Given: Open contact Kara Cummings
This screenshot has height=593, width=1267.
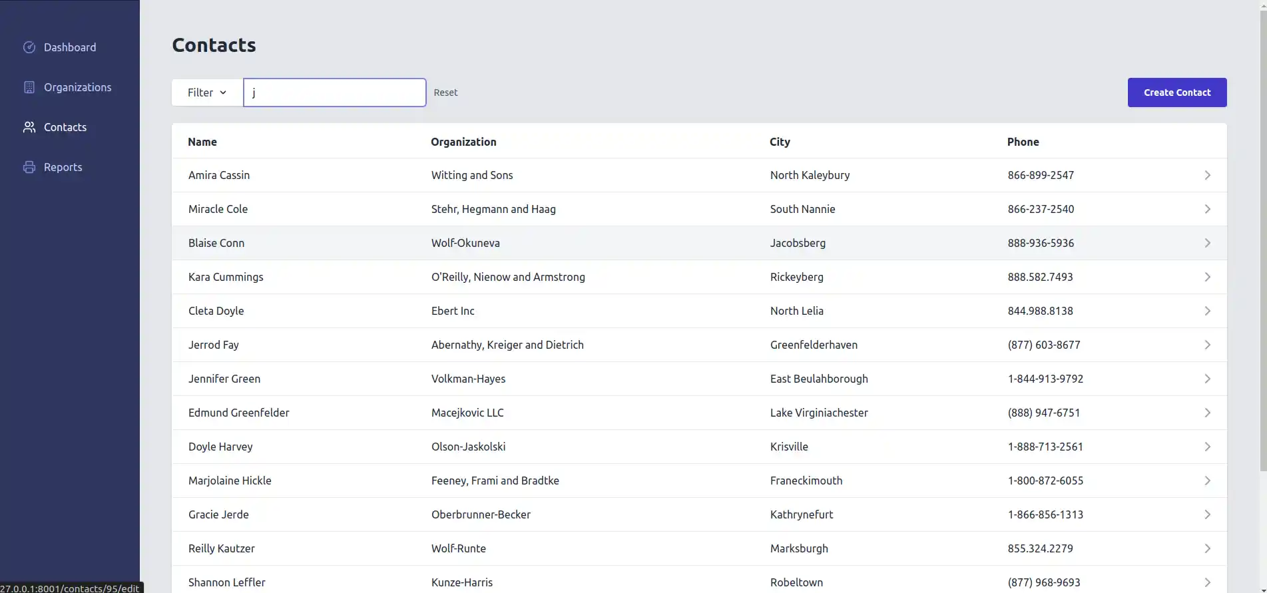Looking at the screenshot, I should (x=226, y=277).
